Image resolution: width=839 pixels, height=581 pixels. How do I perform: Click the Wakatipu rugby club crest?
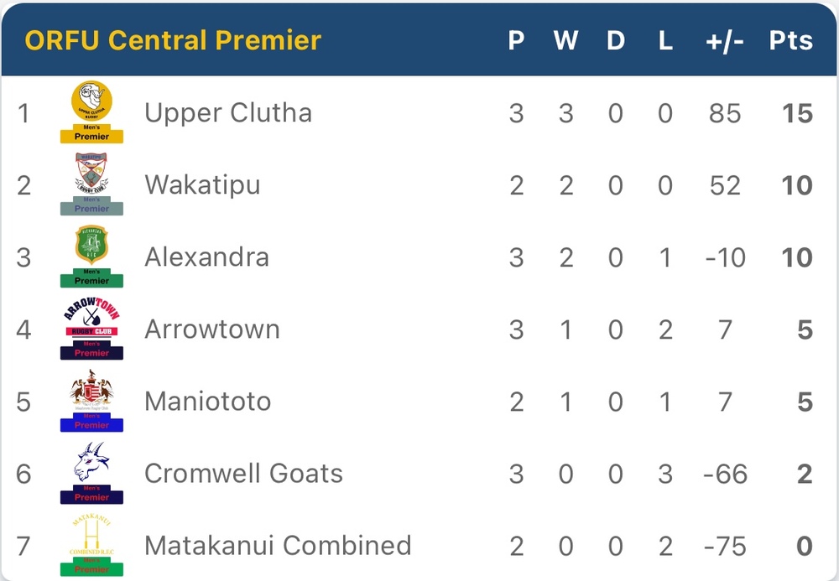click(x=91, y=184)
